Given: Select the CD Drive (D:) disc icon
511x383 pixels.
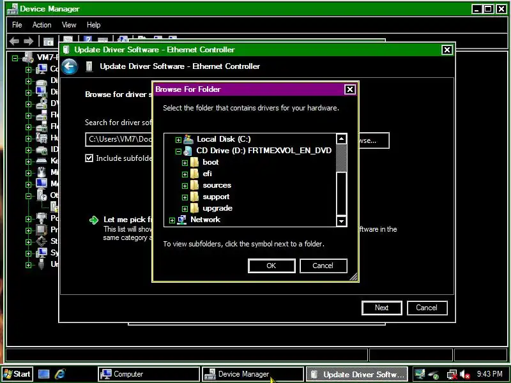Looking at the screenshot, I should point(188,151).
